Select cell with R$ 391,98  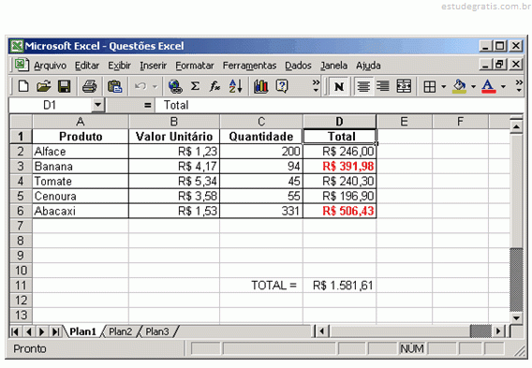(340, 166)
